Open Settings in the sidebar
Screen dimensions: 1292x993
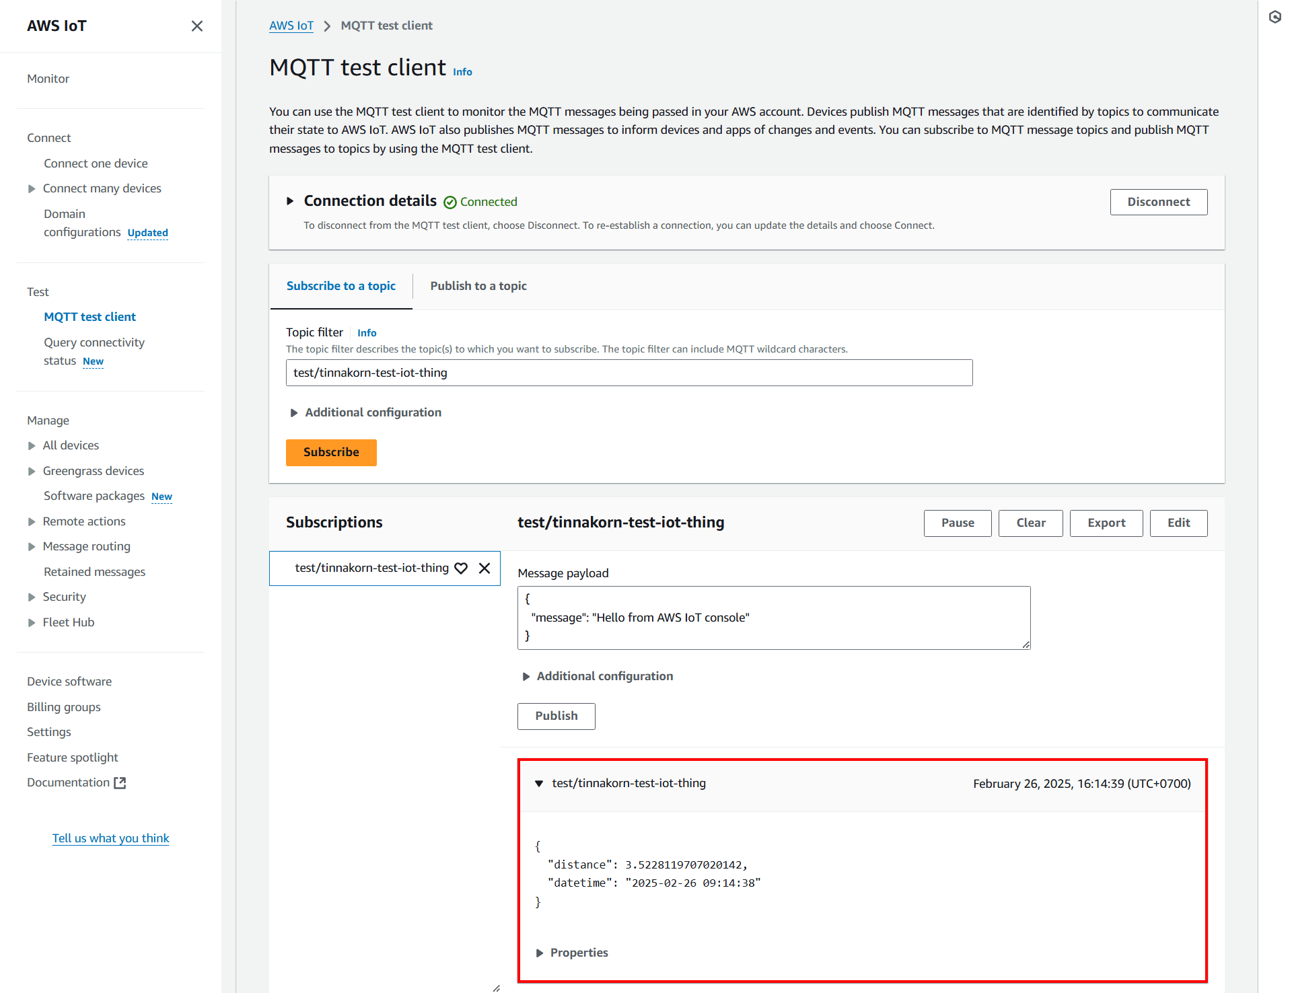coord(49,732)
